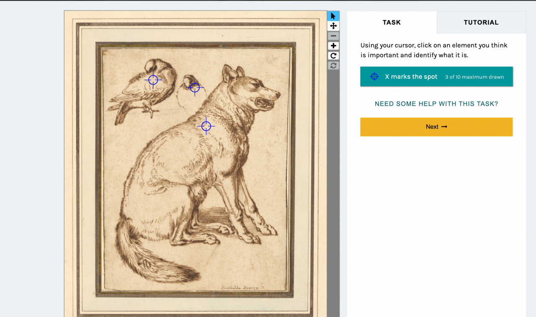
Task: Mark the Sinibaldo Scorza signature
Action: point(242,288)
